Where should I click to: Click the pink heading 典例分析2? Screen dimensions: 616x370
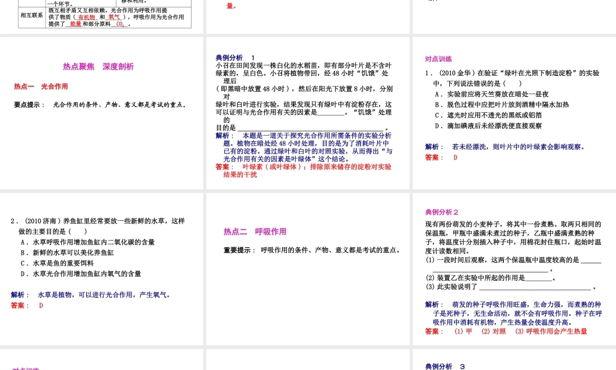pyautogui.click(x=442, y=212)
